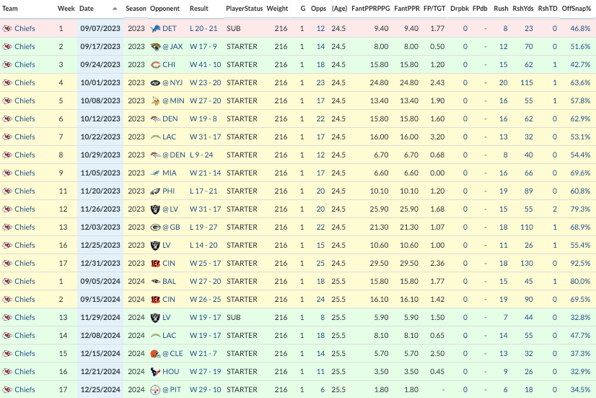The width and height of the screenshot is (596, 398).
Task: Click the 79.3% offensive snap value
Action: tap(580, 209)
